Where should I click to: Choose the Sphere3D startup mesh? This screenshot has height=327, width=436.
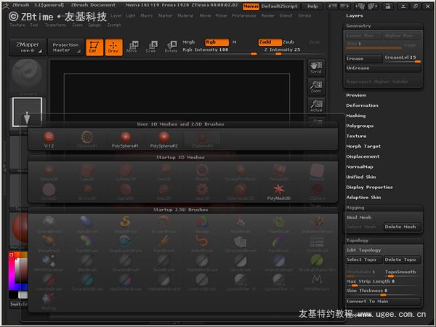point(49,172)
